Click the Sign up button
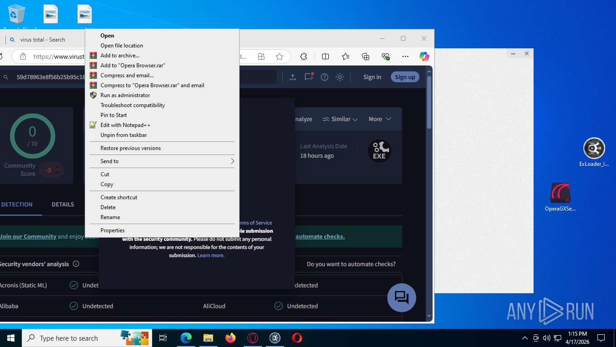The image size is (616, 347). pyautogui.click(x=405, y=77)
